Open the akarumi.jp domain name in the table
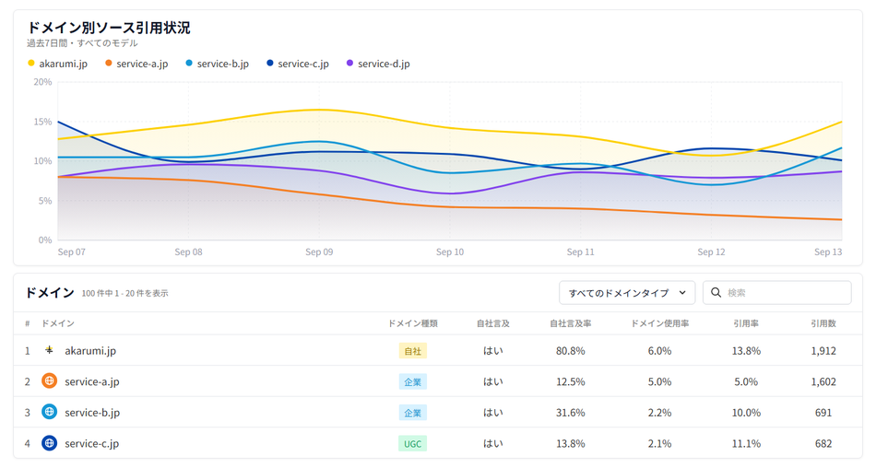Screen dimensions: 876x468 [x=90, y=351]
